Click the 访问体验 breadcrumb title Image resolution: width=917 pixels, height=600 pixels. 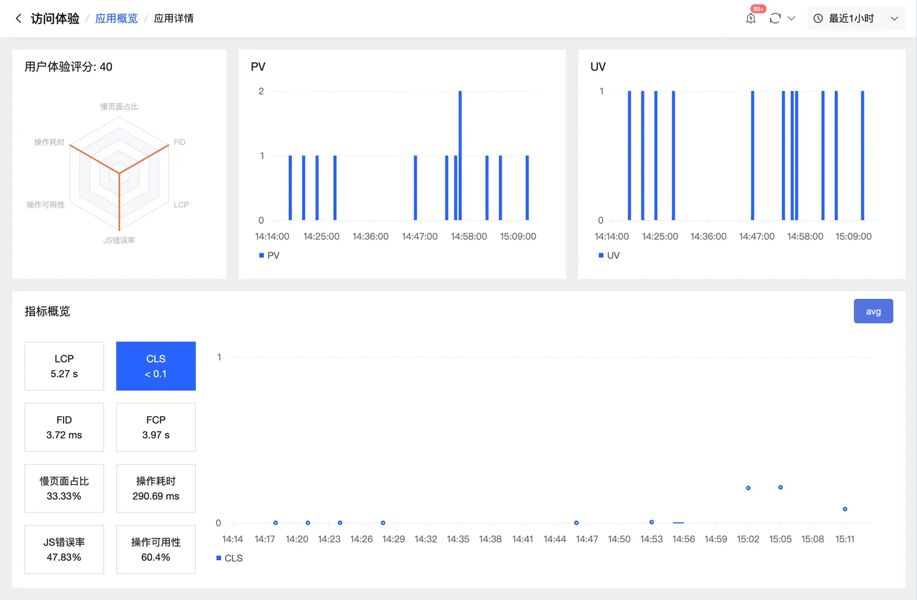(55, 18)
